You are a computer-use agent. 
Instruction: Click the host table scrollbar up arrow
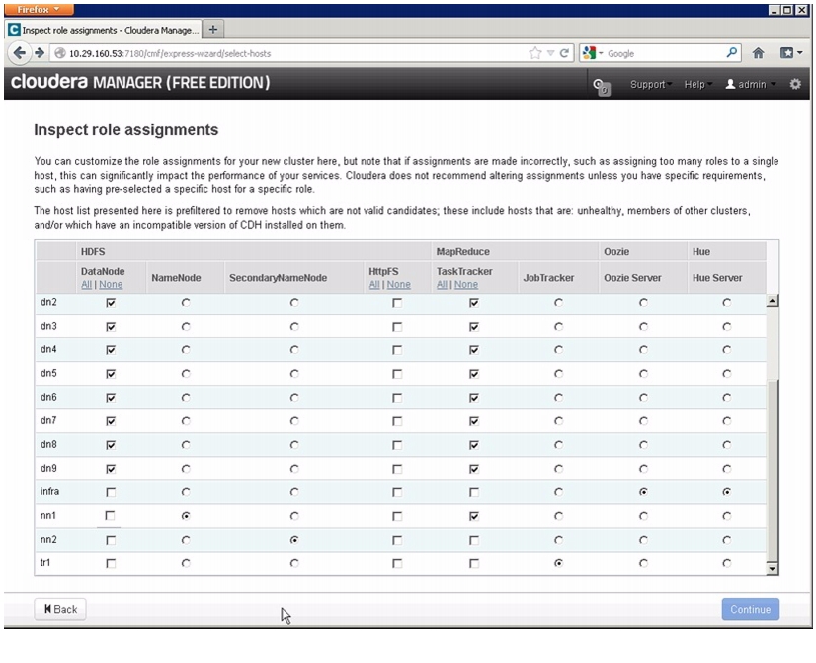point(773,300)
